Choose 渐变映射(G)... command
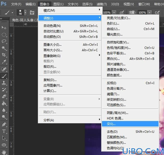The width and height of the screenshot is (164, 155). point(130,99)
